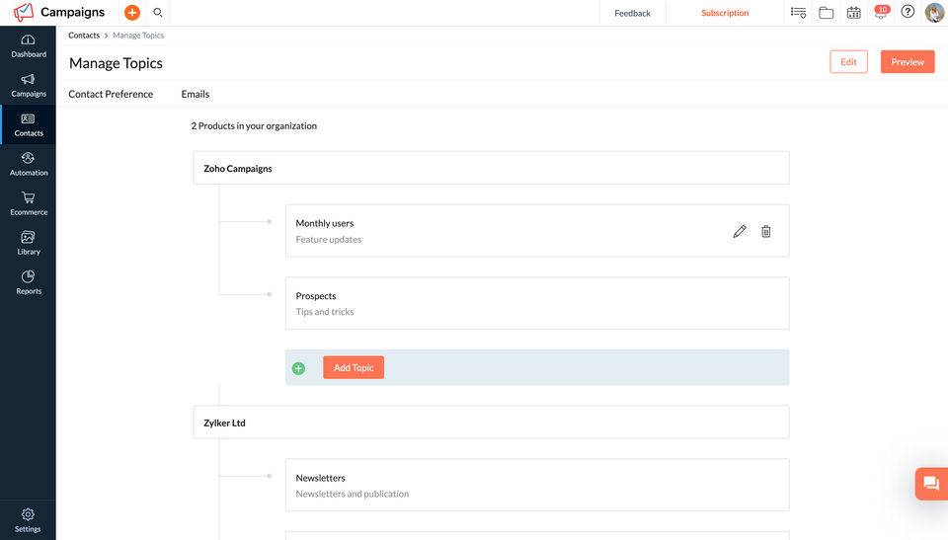
Task: Click the orange create-new plus icon
Action: [x=132, y=13]
